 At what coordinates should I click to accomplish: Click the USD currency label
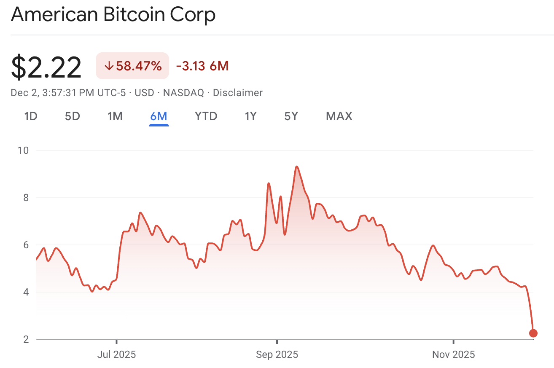pos(144,93)
